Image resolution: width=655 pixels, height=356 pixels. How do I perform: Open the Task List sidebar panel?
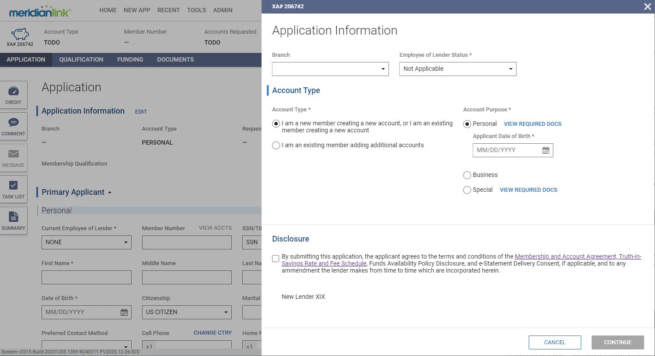click(x=14, y=189)
